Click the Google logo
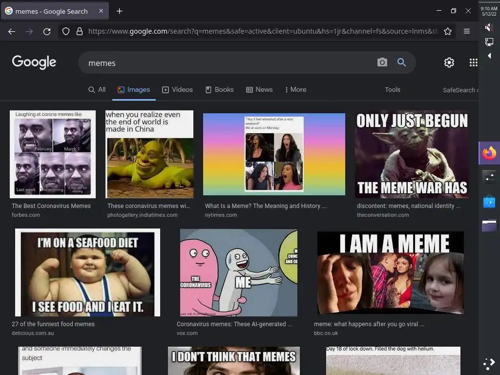Image resolution: width=500 pixels, height=375 pixels. [34, 62]
